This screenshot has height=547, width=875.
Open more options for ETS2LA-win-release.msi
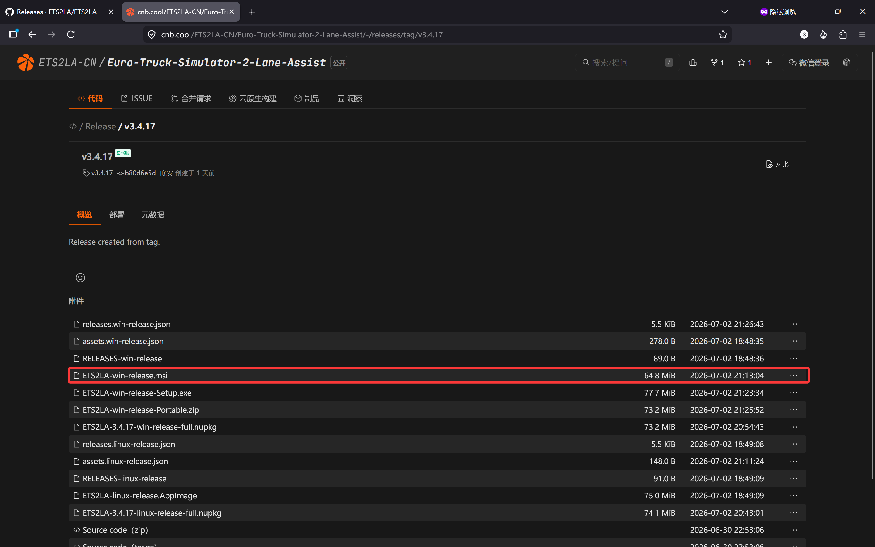click(x=793, y=376)
